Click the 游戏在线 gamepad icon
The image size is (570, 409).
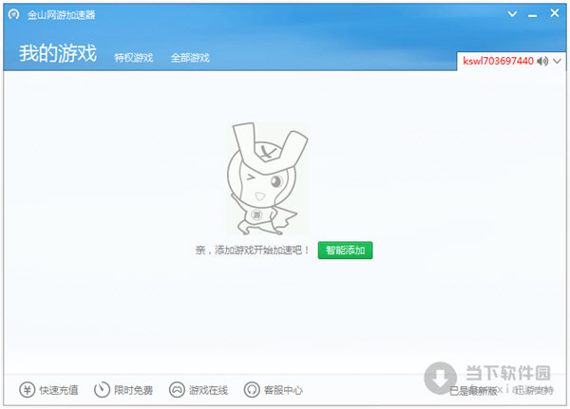(x=177, y=390)
